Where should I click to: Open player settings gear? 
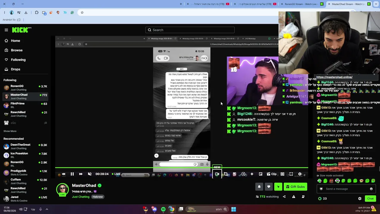(300, 174)
